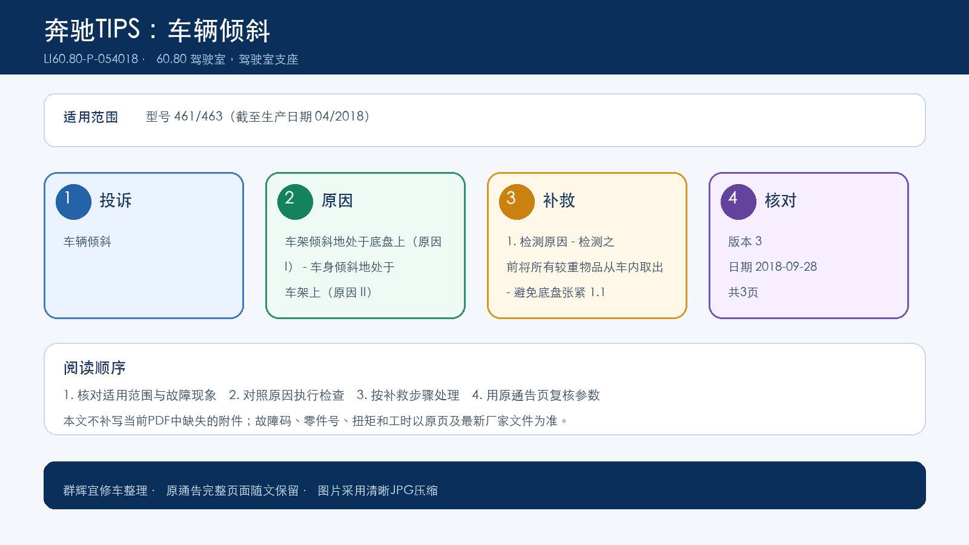Click step 4. 用原通告页复核参数
Image resolution: width=969 pixels, height=545 pixels.
point(536,395)
